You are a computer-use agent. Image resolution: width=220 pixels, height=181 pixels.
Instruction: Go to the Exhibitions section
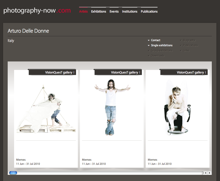pyautogui.click(x=99, y=11)
